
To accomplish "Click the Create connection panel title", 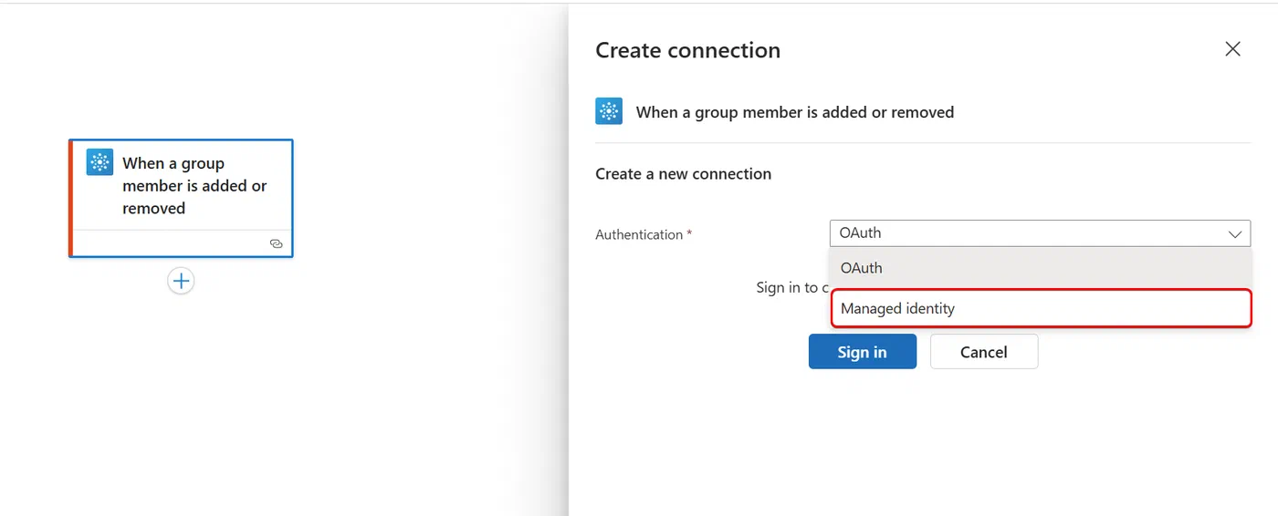I will pyautogui.click(x=687, y=50).
